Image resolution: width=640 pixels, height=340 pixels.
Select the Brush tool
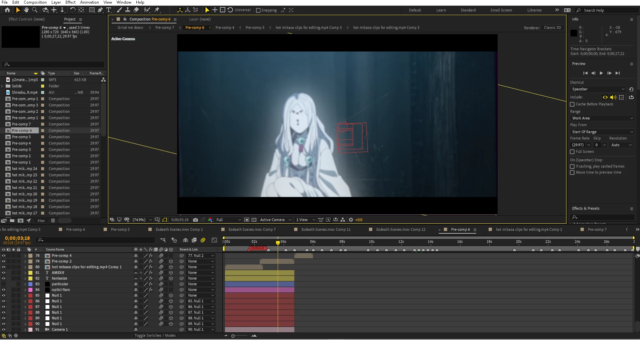click(x=119, y=10)
